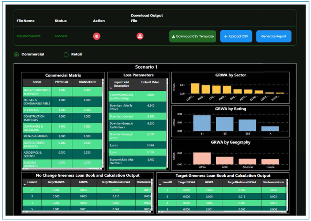This screenshot has width=311, height=221.
Task: Click TargetNotionalGRWA header in No Change table
Action: 116,182
